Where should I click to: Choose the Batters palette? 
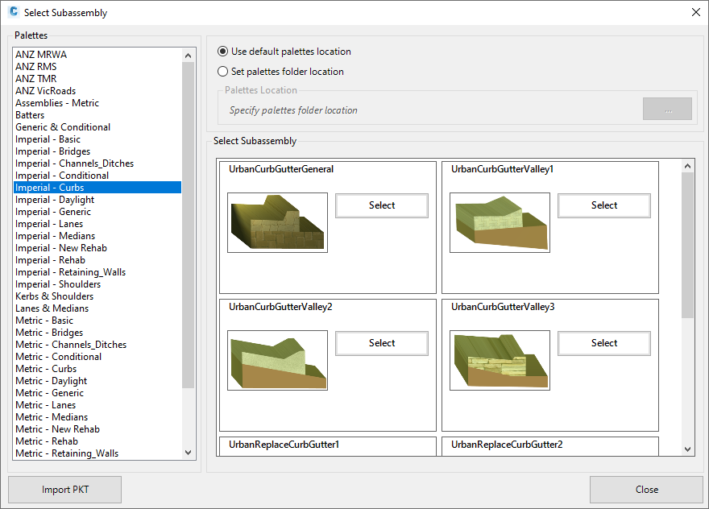pyautogui.click(x=97, y=115)
